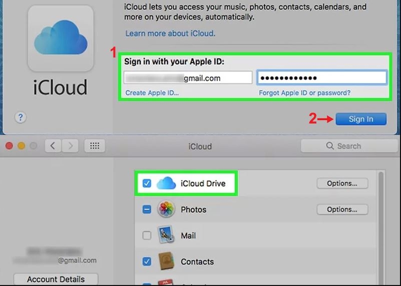This screenshot has height=286, width=401.
Task: Show all preferences with the grid icon
Action: [x=95, y=146]
